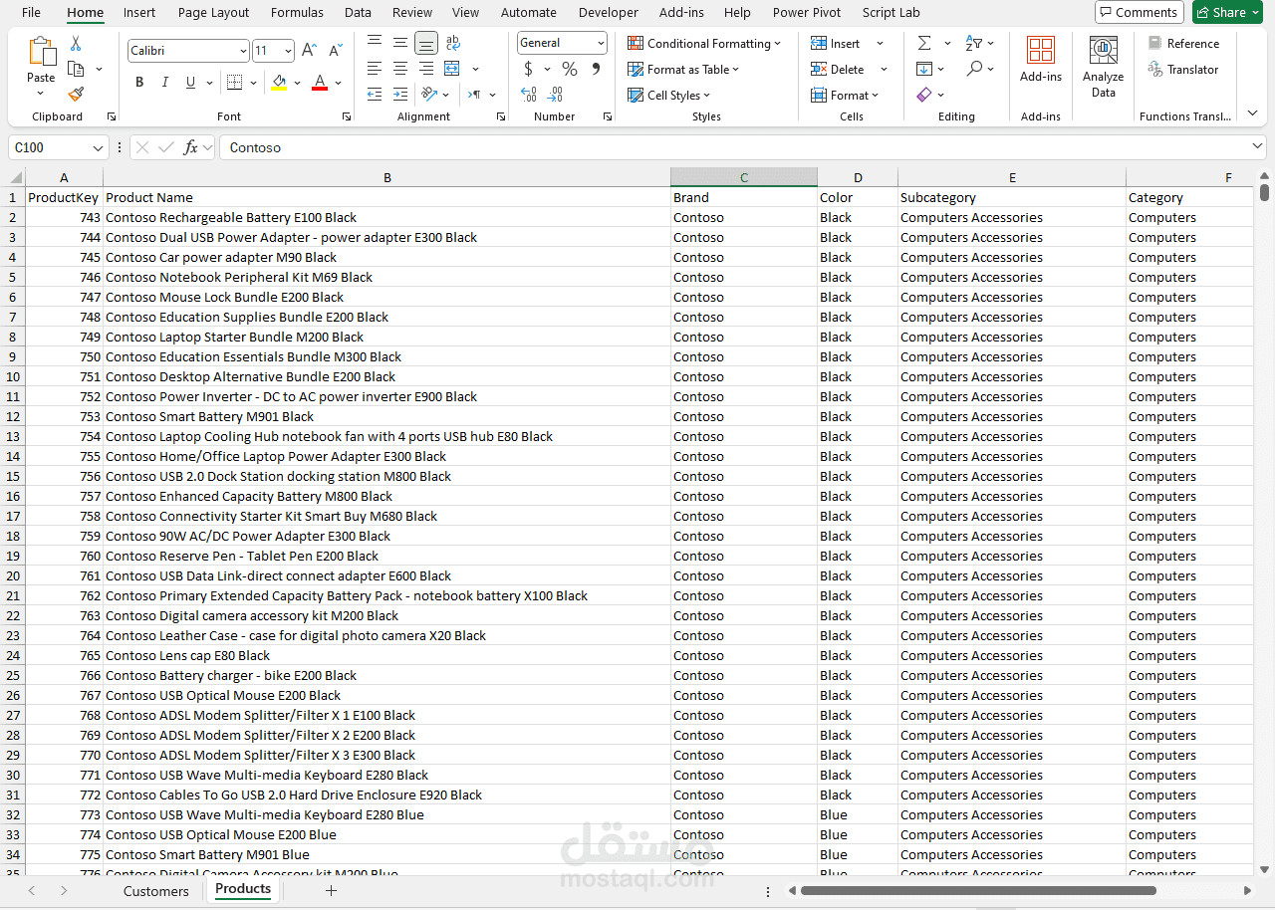Viewport: 1275px width, 910px height.
Task: Open the Calibri font name dropdown
Action: coord(243,51)
